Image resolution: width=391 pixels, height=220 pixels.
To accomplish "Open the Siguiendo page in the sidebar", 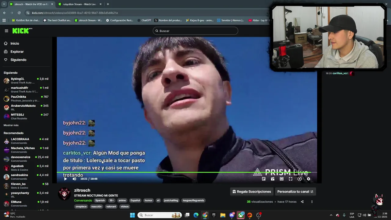I will click(18, 60).
